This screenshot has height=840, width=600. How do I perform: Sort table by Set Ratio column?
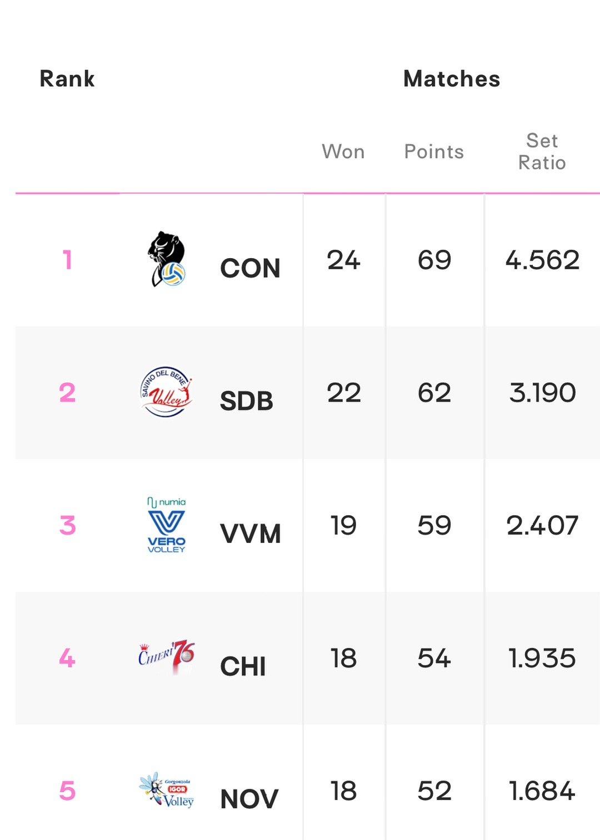click(x=542, y=151)
